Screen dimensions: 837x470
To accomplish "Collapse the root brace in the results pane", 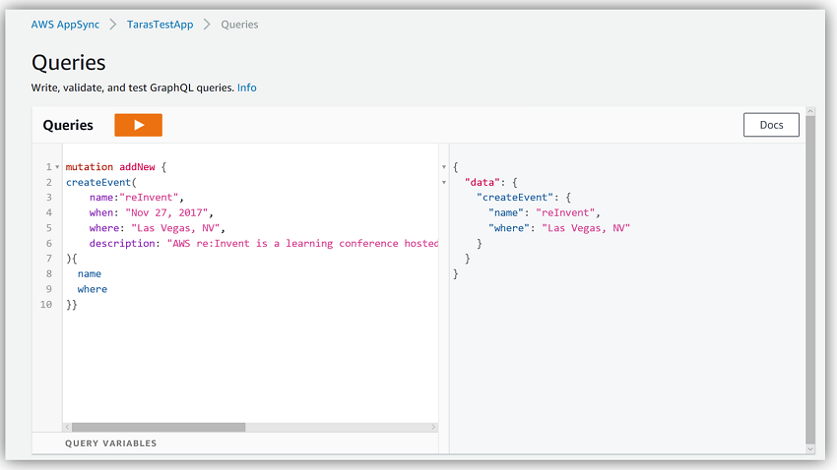I will pyautogui.click(x=444, y=167).
